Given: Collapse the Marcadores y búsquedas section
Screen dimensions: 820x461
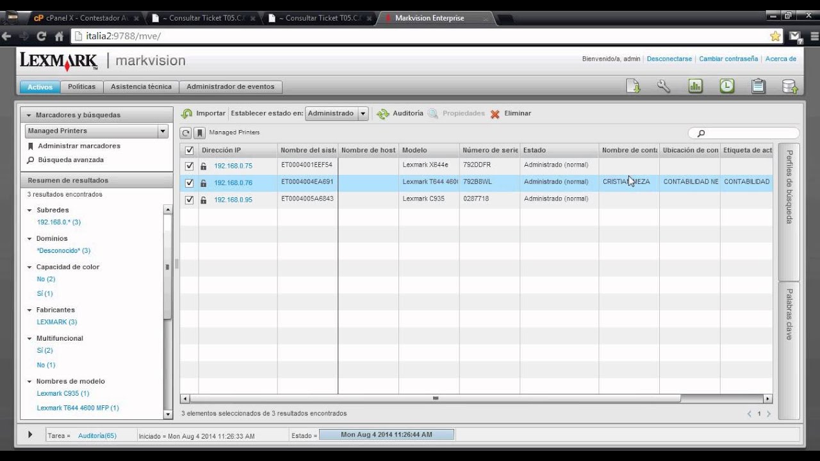Looking at the screenshot, I should 29,115.
